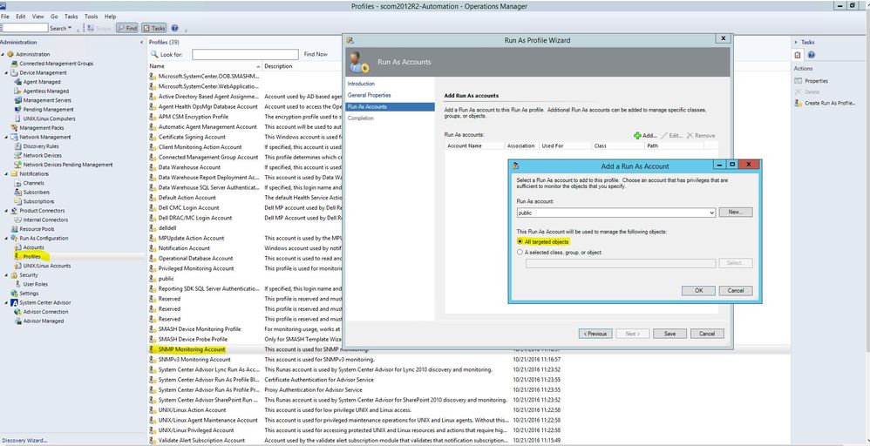The width and height of the screenshot is (870, 446).
Task: Collapse the Security tree node
Action: 6,275
